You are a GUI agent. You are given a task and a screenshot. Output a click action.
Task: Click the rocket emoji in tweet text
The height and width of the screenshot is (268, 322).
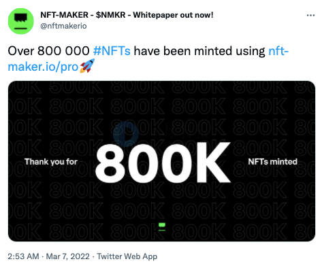coord(87,66)
